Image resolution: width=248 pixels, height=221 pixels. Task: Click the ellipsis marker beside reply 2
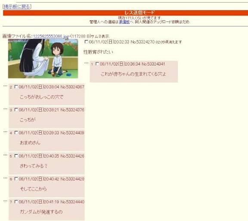point(5,86)
